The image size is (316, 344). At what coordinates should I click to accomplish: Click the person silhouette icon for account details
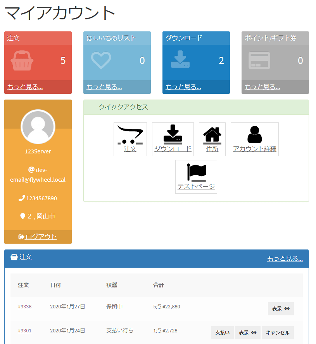pos(254,134)
